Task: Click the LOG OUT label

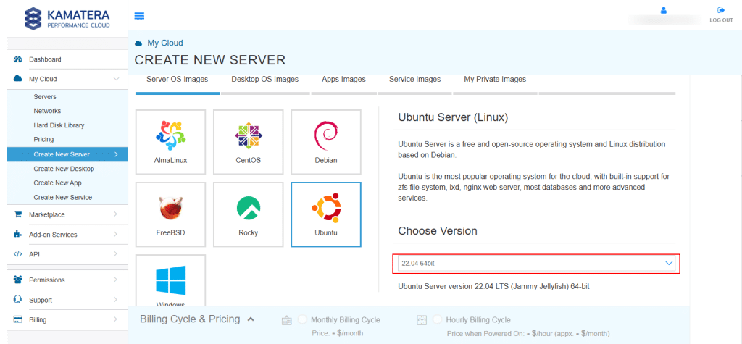Action: [721, 20]
